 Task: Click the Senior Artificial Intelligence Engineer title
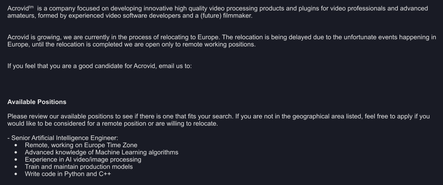(x=64, y=138)
